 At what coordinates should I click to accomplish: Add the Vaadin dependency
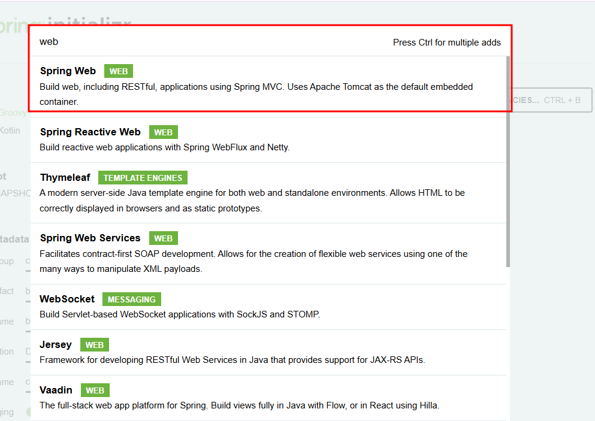click(x=268, y=398)
